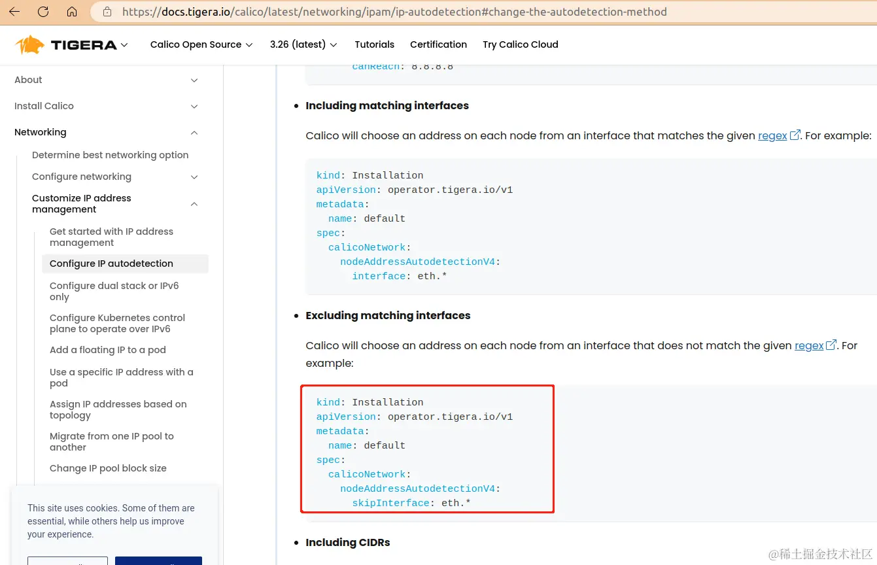
Task: Open Customize IP address management item
Action: pos(82,203)
